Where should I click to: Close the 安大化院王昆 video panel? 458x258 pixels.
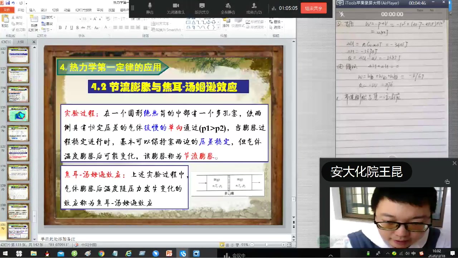coord(454,163)
